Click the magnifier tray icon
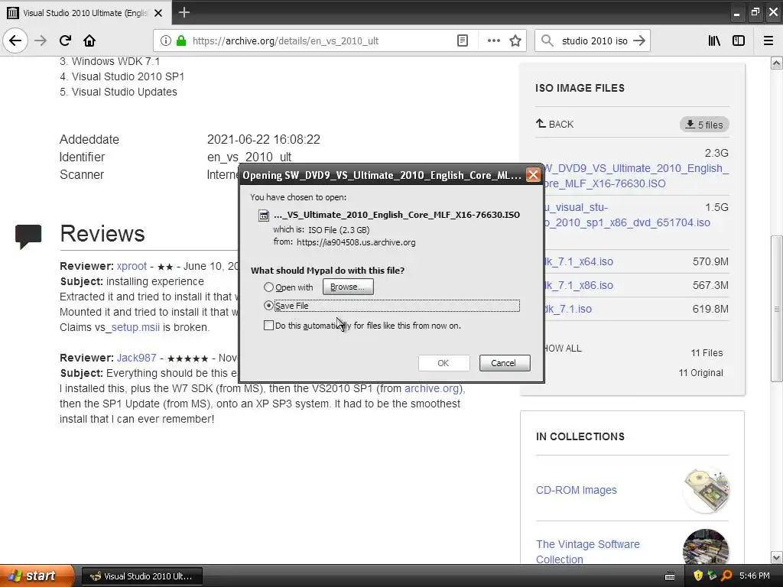 [726, 576]
